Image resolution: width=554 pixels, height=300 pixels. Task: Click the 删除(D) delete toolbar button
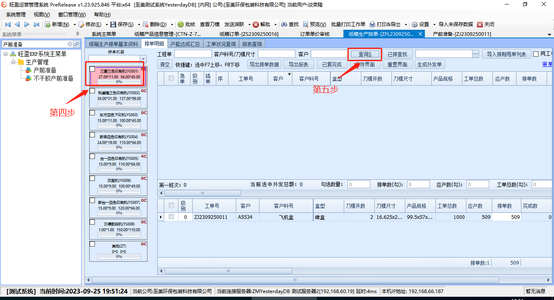click(x=155, y=24)
